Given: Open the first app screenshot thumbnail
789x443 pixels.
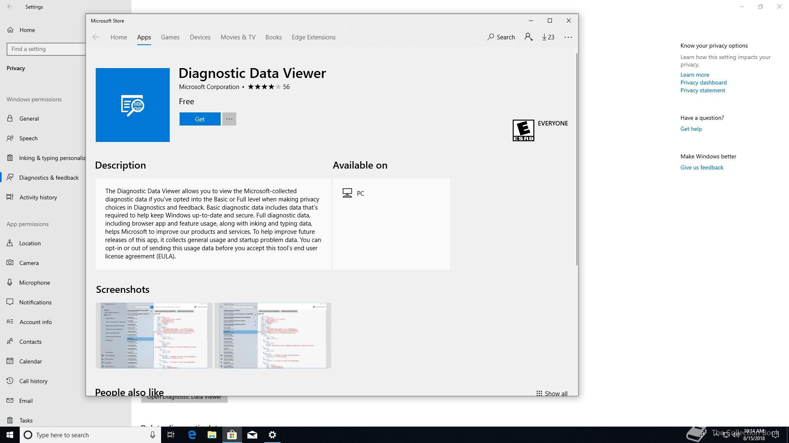Looking at the screenshot, I should pos(154,336).
